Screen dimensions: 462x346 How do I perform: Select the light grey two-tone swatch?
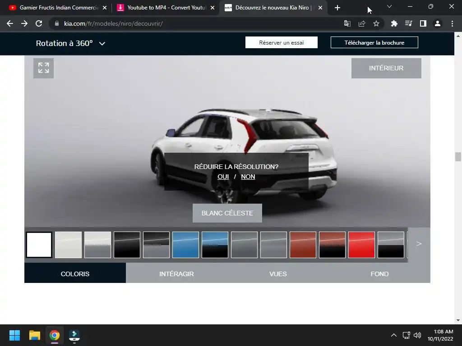(x=97, y=245)
